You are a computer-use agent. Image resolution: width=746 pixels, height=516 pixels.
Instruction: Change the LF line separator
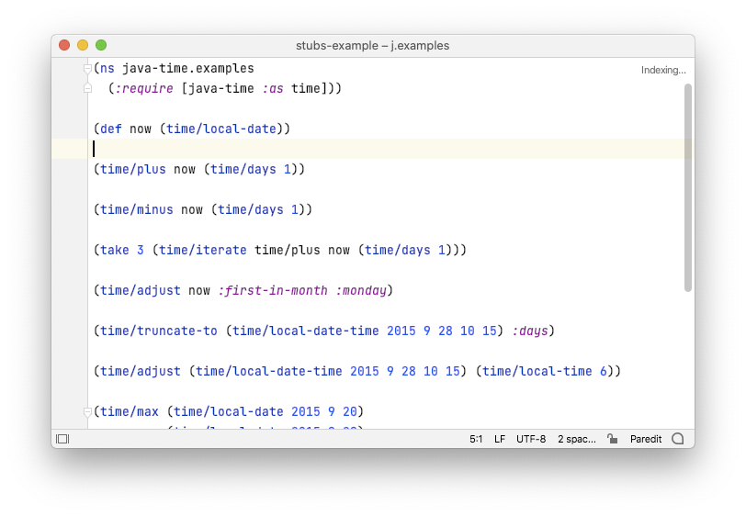500,440
